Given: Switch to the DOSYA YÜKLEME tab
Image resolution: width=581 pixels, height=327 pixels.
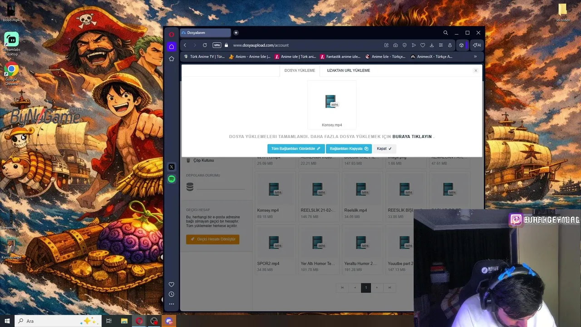Looking at the screenshot, I should [300, 70].
